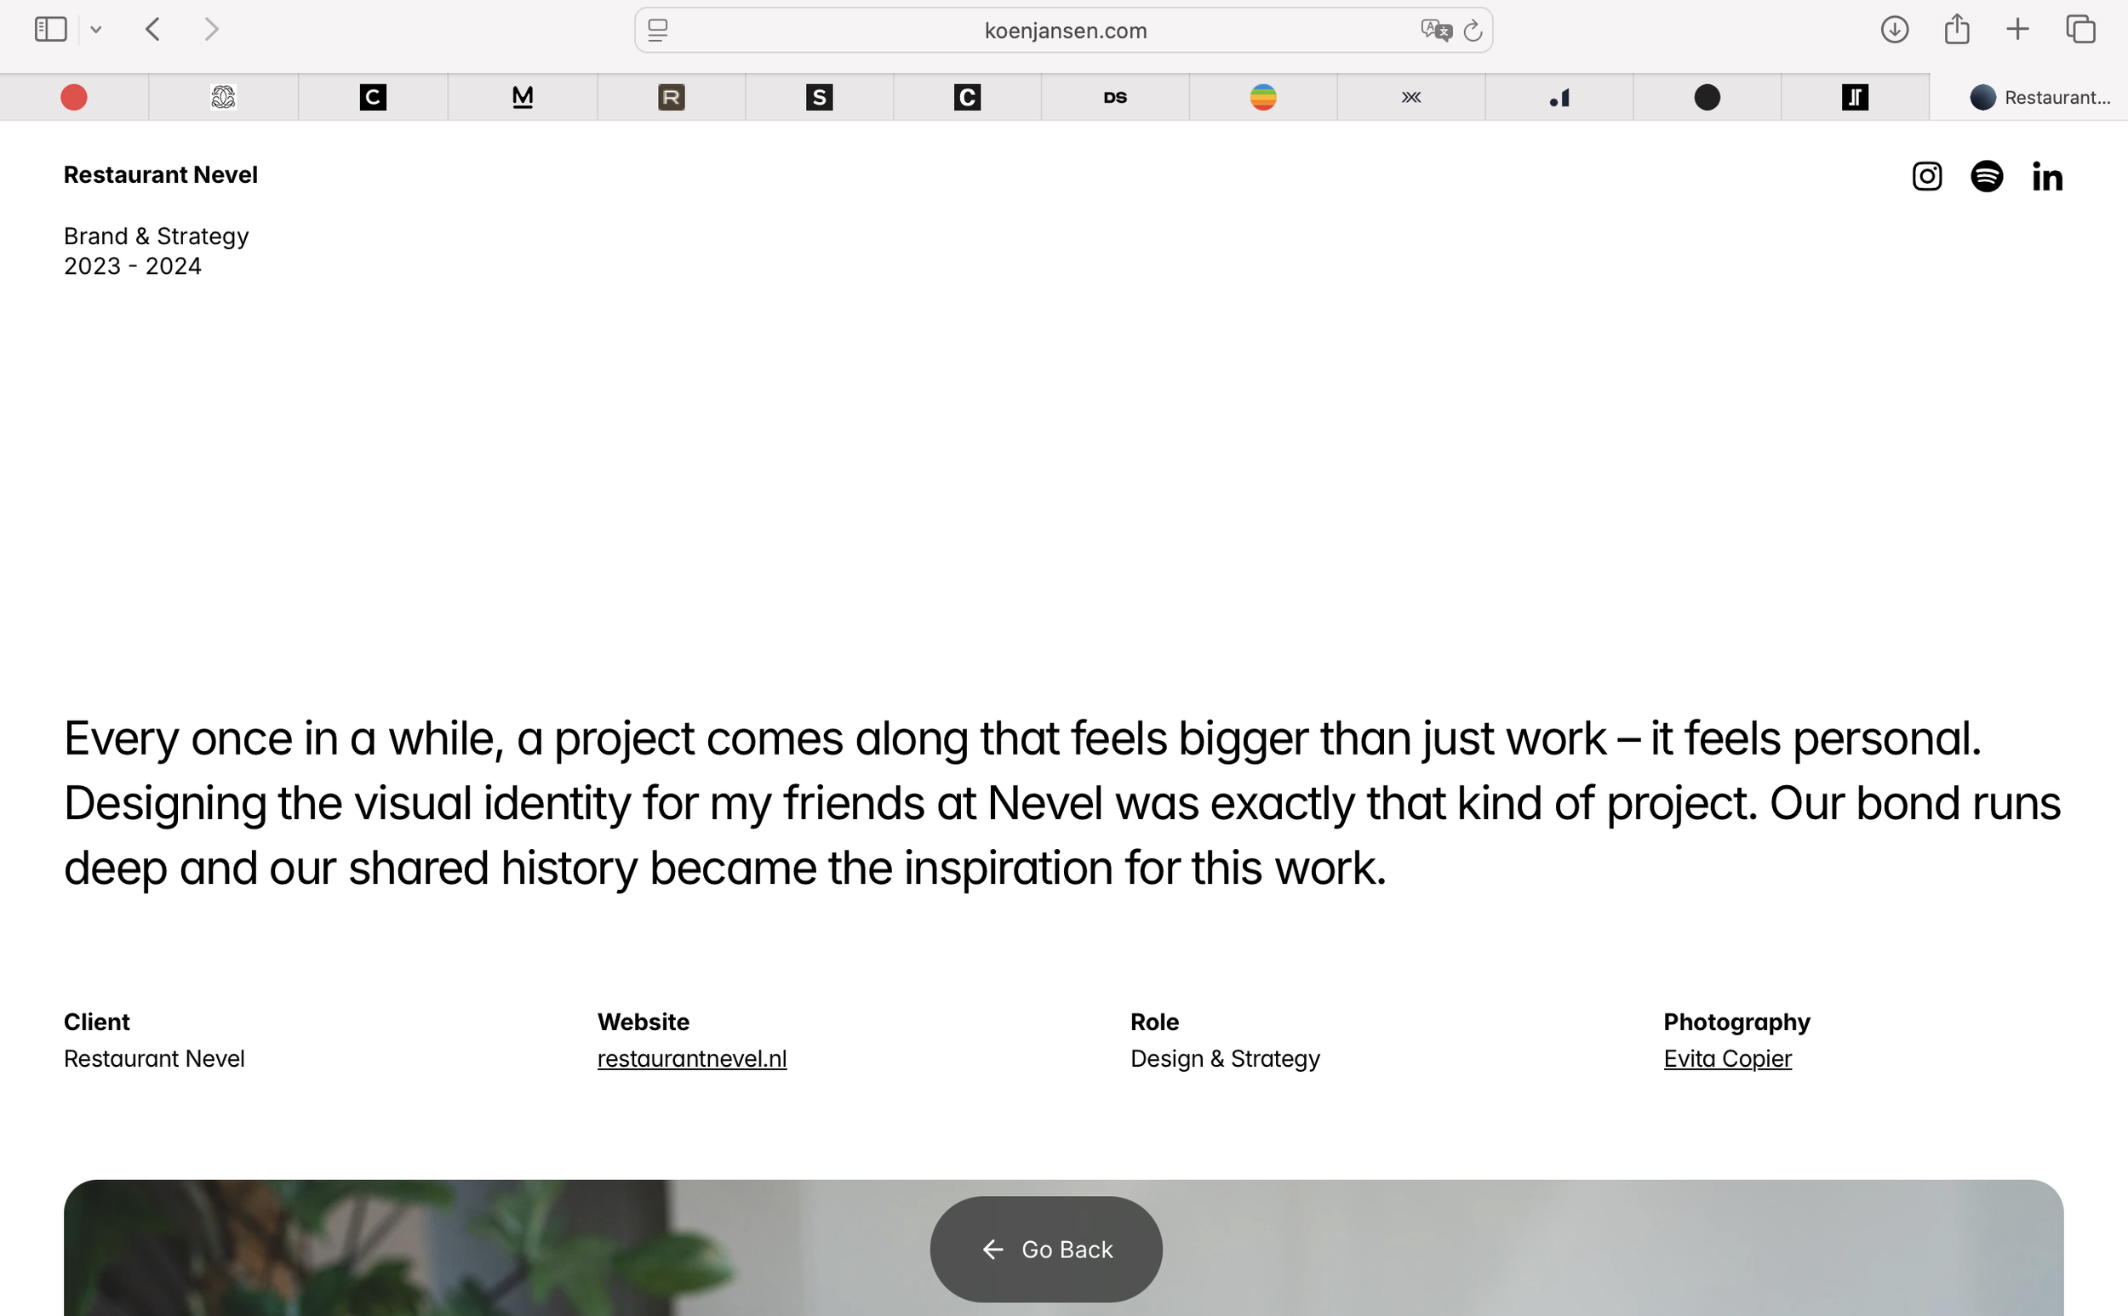
Task: Open the reader page menu icon
Action: click(x=658, y=31)
